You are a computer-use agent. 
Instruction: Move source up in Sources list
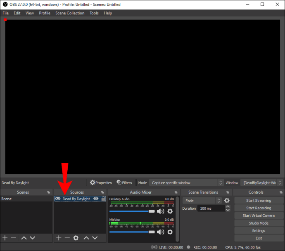click(86, 238)
